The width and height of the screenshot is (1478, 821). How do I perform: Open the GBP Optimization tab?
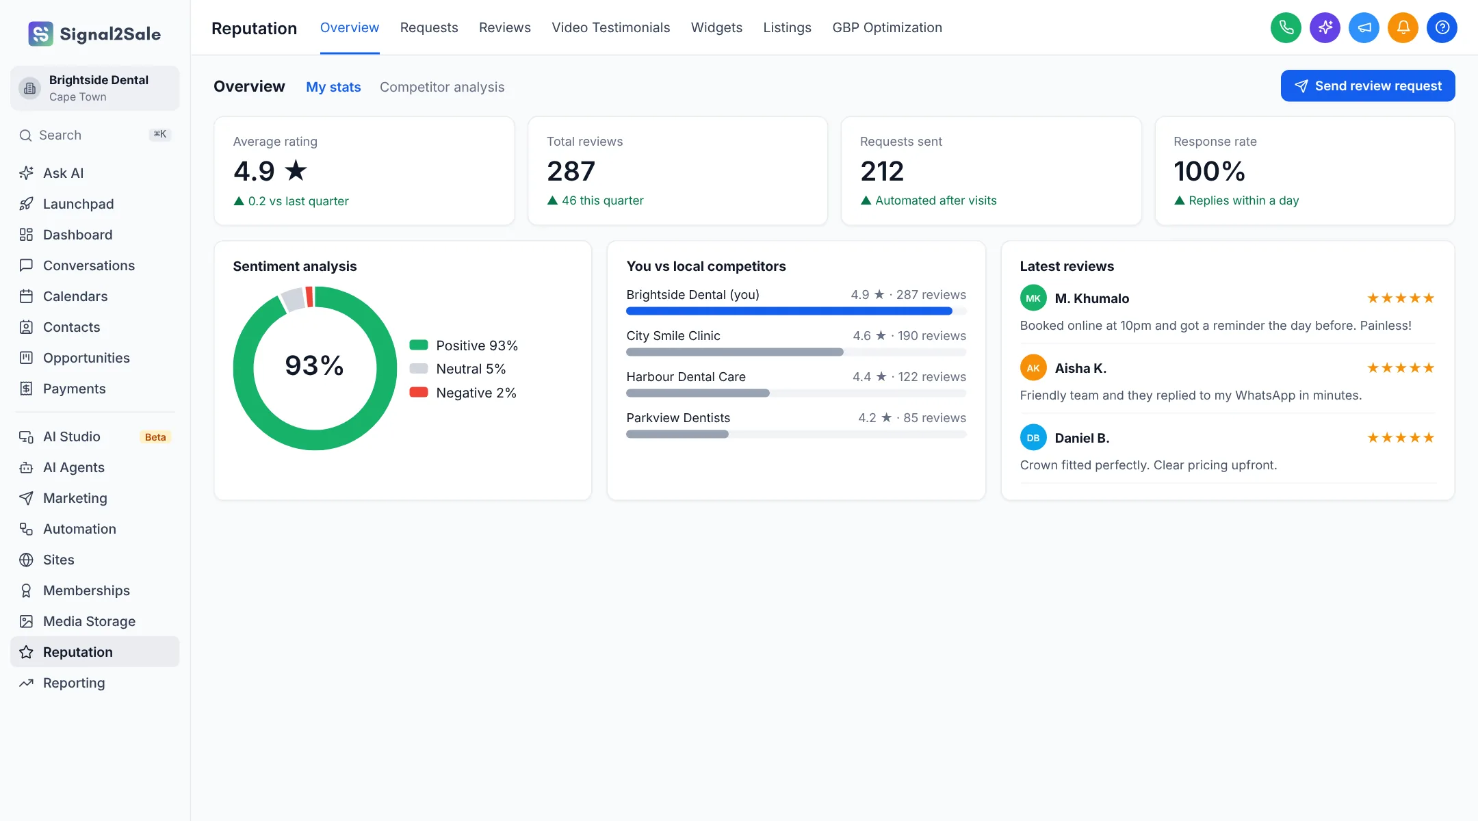tap(887, 28)
